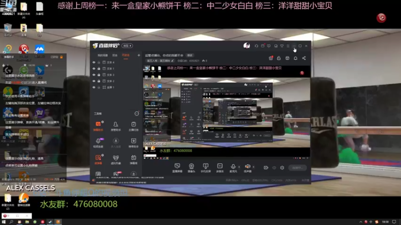The height and width of the screenshot is (225, 401).
Task: Switch to the second scene tab
Action: pos(115,55)
